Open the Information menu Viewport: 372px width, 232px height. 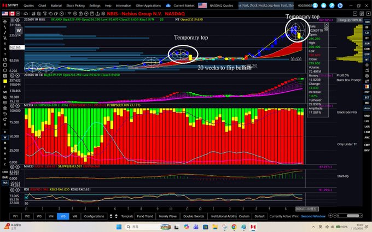click(124, 5)
